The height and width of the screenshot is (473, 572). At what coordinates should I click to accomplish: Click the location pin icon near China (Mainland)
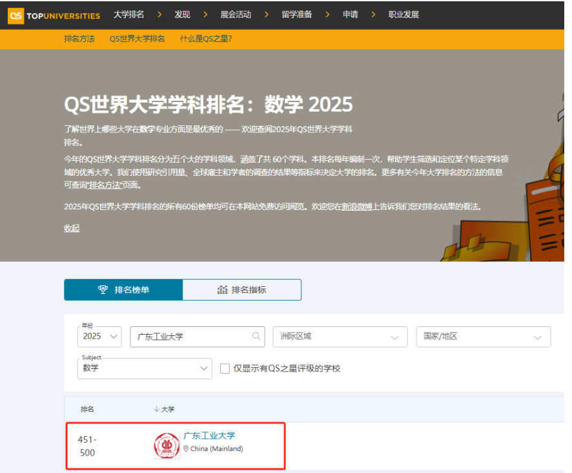coord(187,448)
